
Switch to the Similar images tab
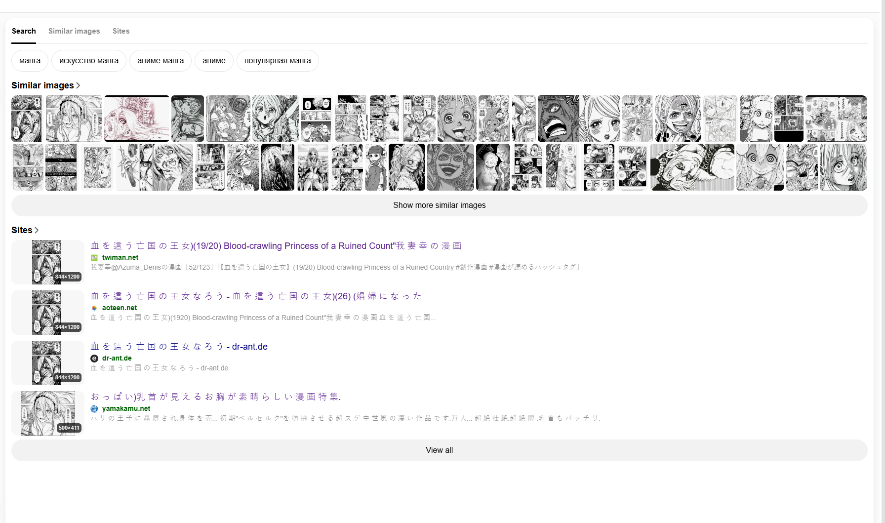pos(74,31)
